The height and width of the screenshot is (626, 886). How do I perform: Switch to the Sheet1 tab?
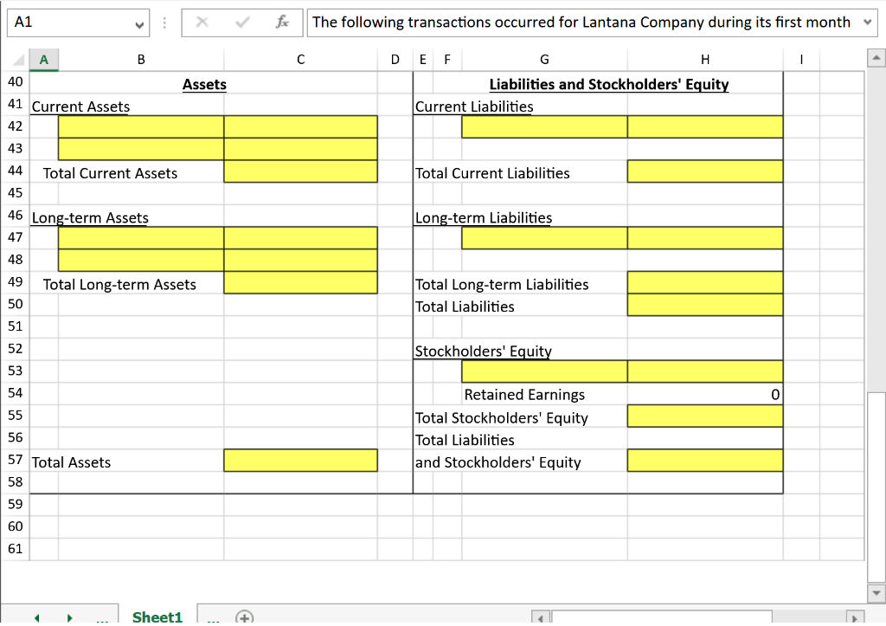(x=157, y=616)
